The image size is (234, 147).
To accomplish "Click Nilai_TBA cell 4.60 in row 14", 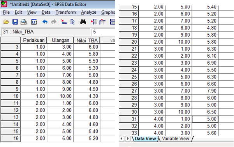I will coord(87,124).
